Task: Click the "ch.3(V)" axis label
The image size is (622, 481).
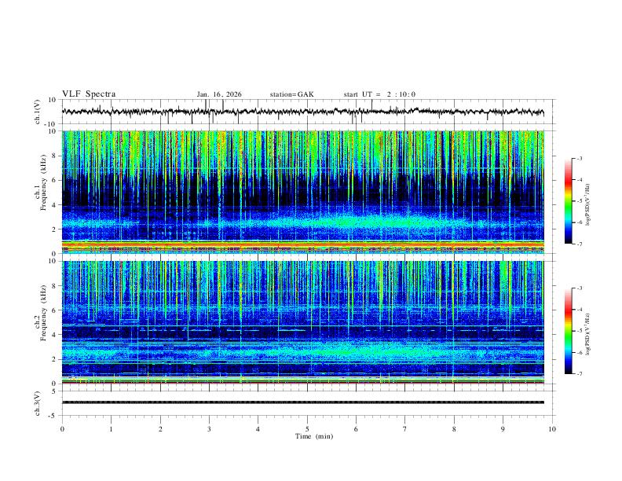Action: pyautogui.click(x=38, y=404)
